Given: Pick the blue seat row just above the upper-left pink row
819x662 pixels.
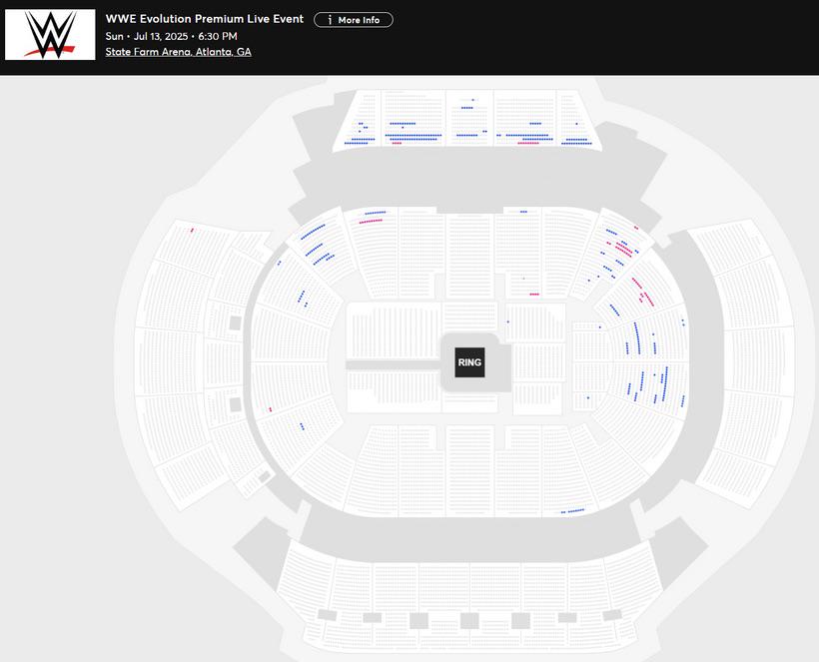Looking at the screenshot, I should (x=376, y=213).
